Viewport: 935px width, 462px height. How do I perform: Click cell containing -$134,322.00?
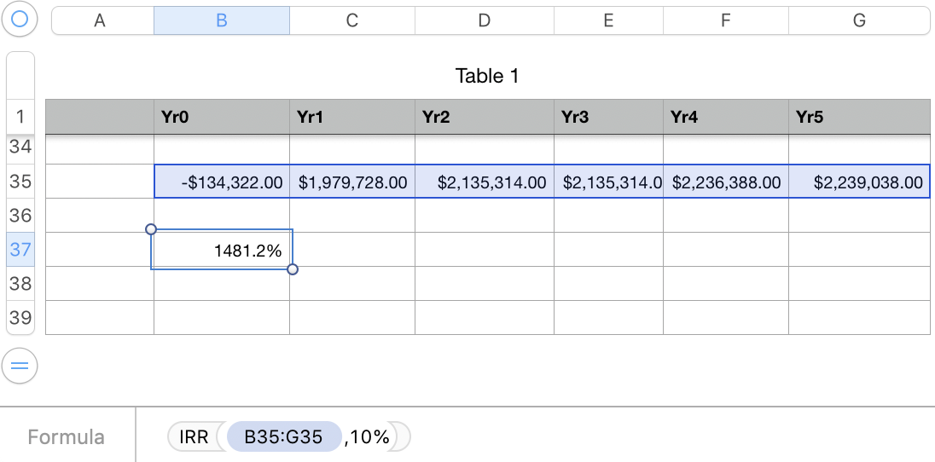[222, 182]
